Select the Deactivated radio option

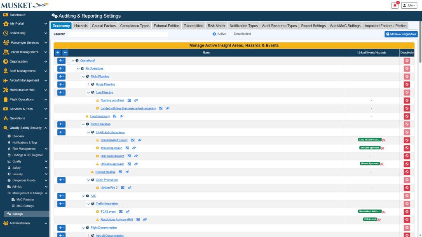[x=231, y=34]
